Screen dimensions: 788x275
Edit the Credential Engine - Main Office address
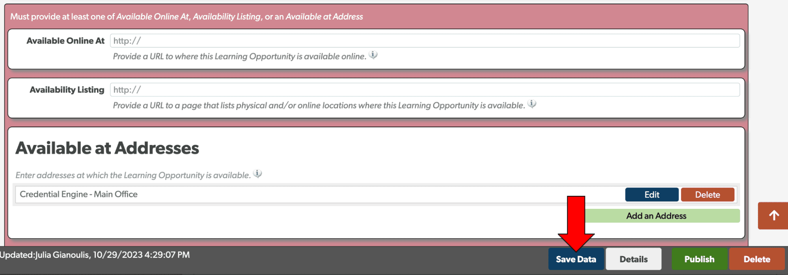pyautogui.click(x=651, y=194)
